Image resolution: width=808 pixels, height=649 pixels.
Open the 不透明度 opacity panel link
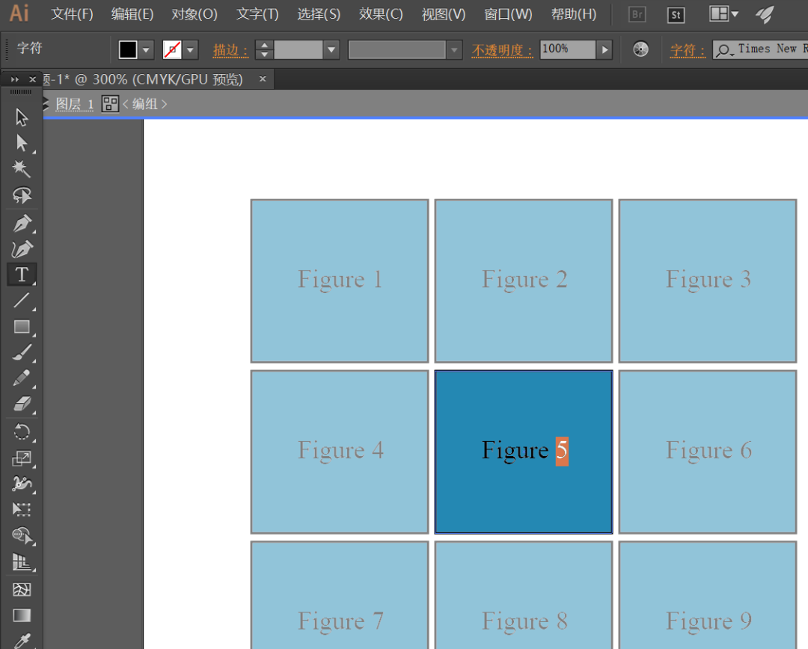502,50
